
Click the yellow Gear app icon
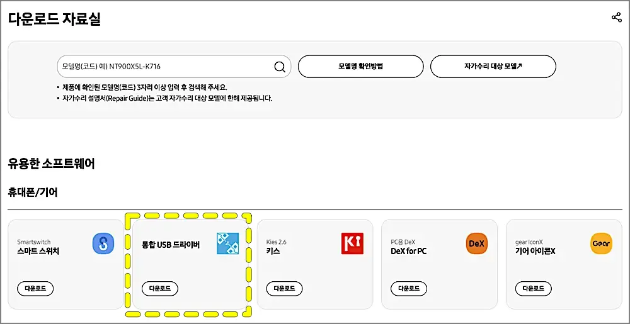click(x=602, y=243)
